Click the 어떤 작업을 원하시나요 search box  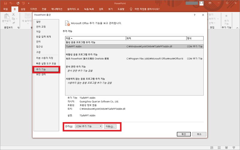pos(147,9)
